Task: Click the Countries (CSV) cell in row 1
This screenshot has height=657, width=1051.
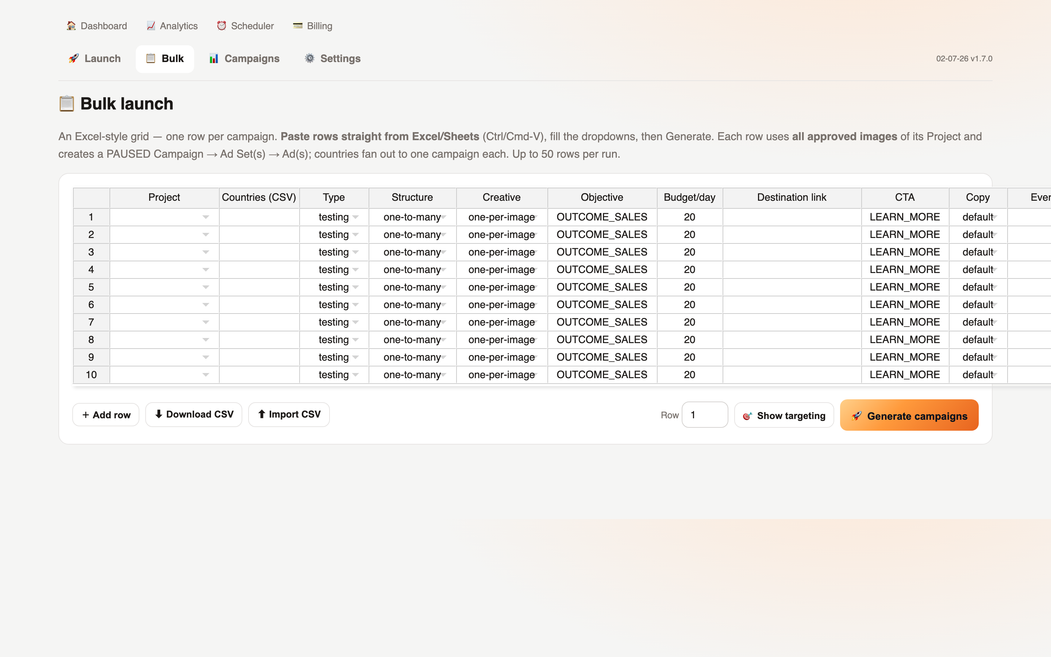Action: [x=259, y=217]
